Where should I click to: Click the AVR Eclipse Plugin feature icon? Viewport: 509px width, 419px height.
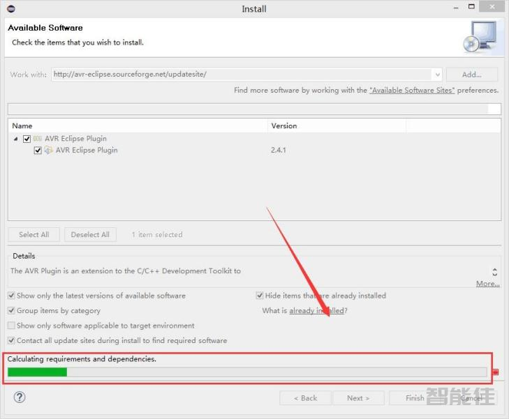49,150
